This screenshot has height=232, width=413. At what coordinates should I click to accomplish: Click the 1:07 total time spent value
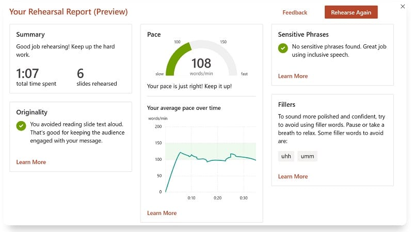[x=27, y=73]
